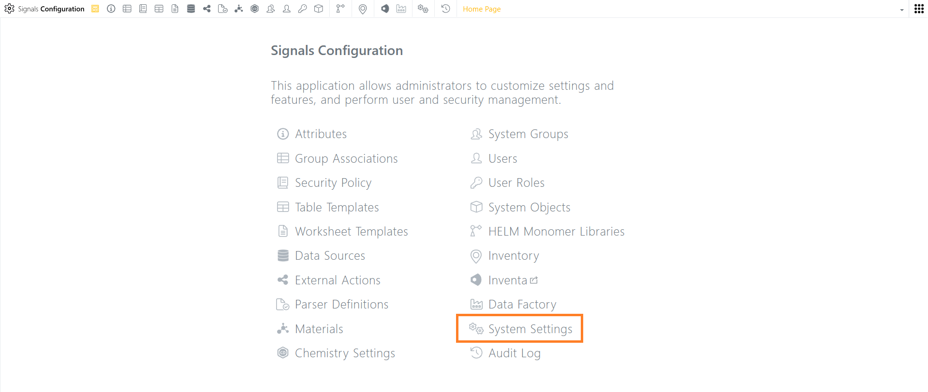The image size is (928, 392).
Task: Open Inventory from the toolbar pin icon
Action: [x=363, y=9]
